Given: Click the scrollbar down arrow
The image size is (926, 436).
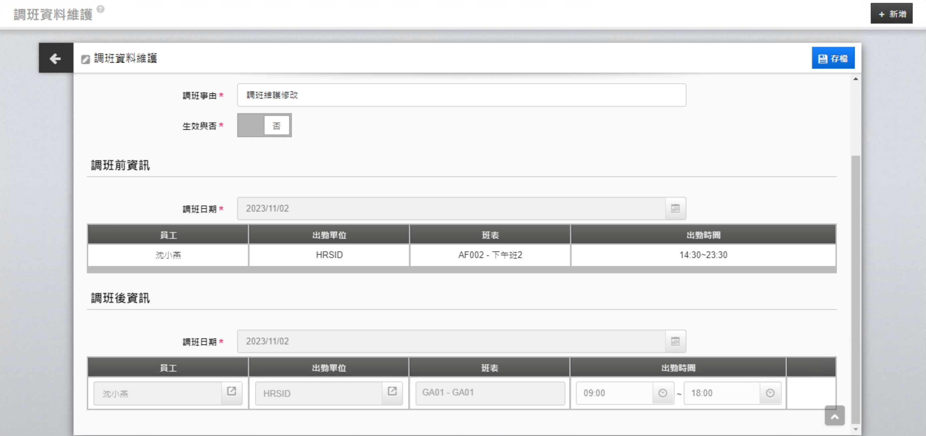Looking at the screenshot, I should point(856,429).
